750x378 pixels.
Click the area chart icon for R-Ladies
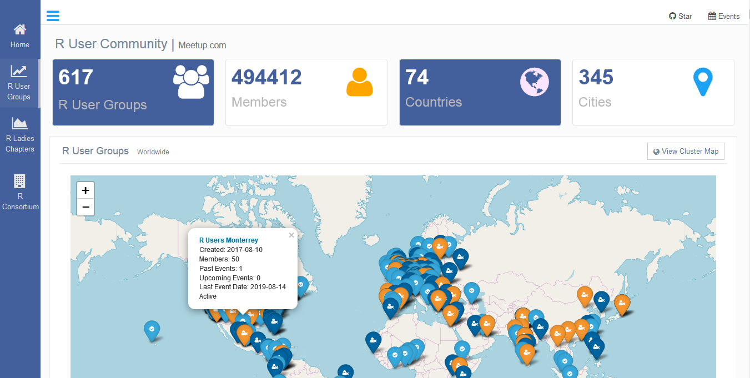coord(20,123)
